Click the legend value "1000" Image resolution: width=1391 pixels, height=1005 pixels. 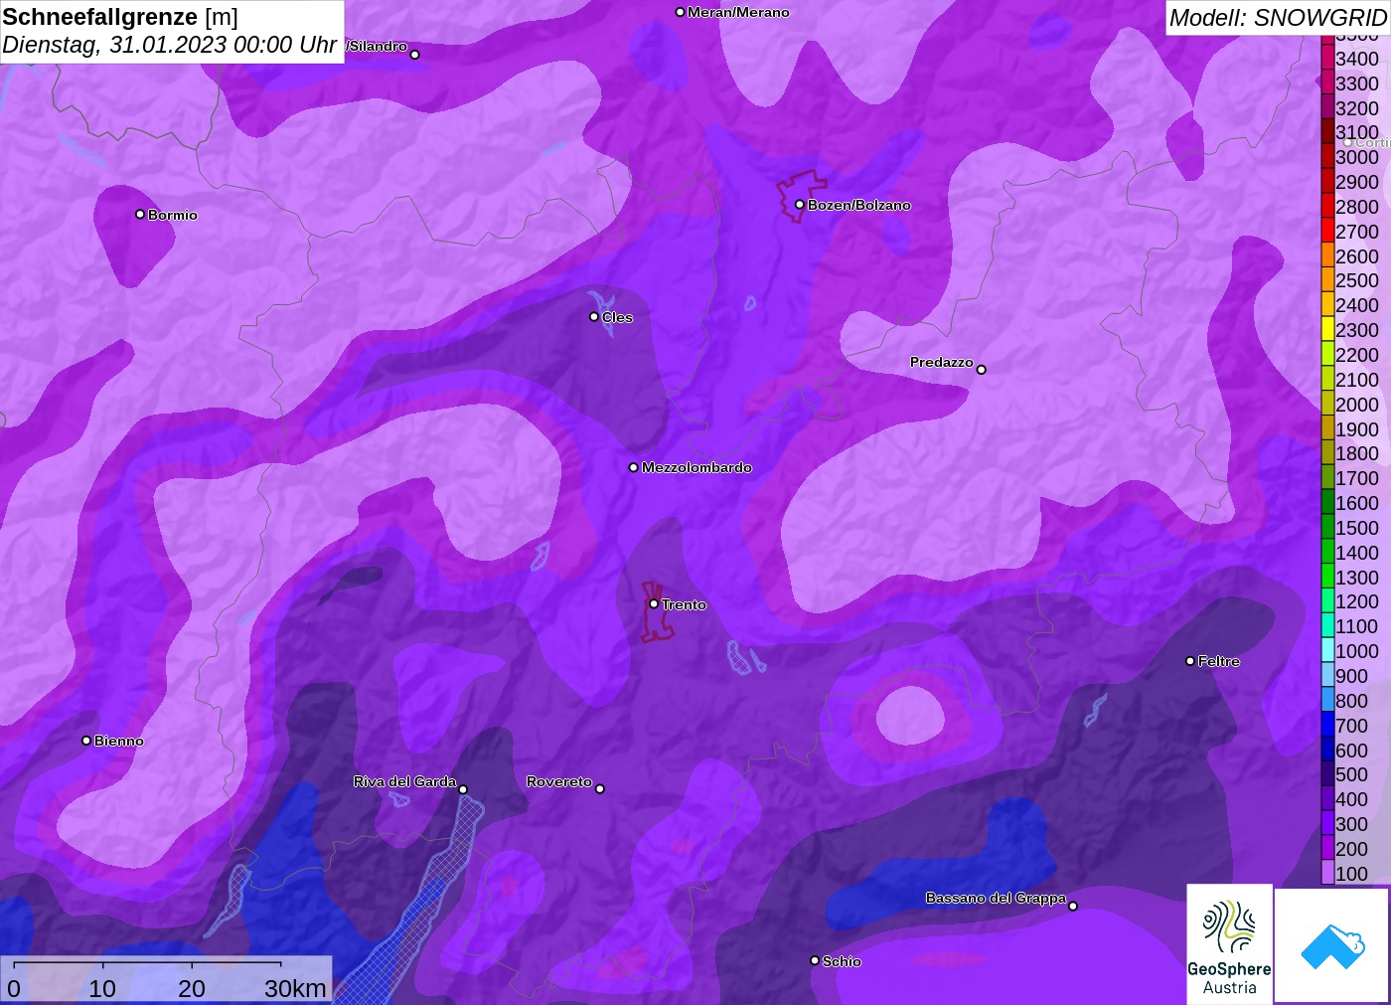pos(1357,651)
